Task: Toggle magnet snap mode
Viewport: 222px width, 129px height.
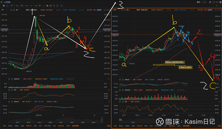Action: click(47, 6)
